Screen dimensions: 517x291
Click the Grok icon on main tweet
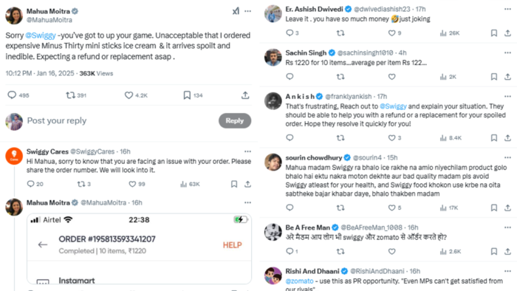(x=236, y=11)
